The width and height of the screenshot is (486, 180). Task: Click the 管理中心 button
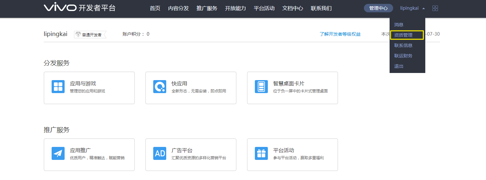pyautogui.click(x=378, y=8)
